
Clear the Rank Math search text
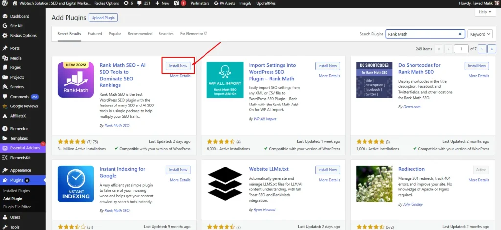[460, 34]
